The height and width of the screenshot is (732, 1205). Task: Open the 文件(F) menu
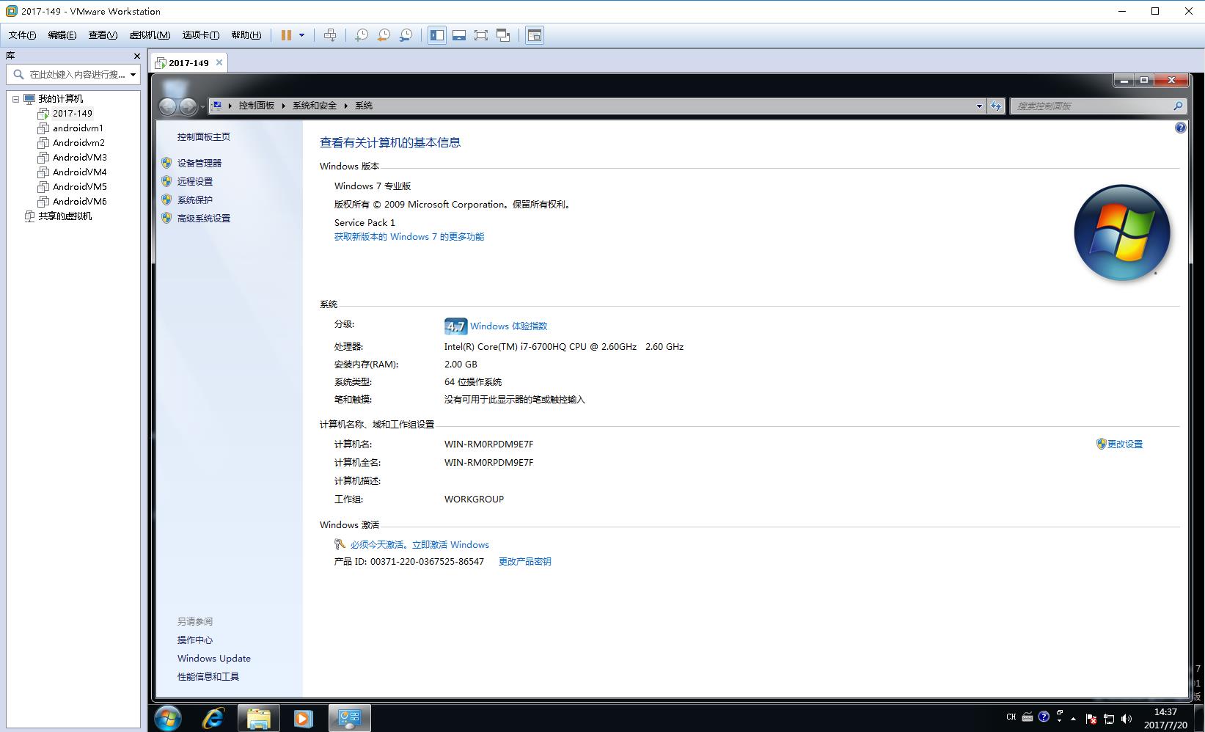coord(22,35)
